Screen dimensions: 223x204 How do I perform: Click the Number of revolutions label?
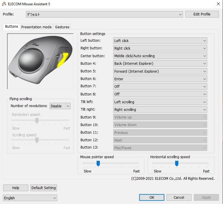coord(29,106)
